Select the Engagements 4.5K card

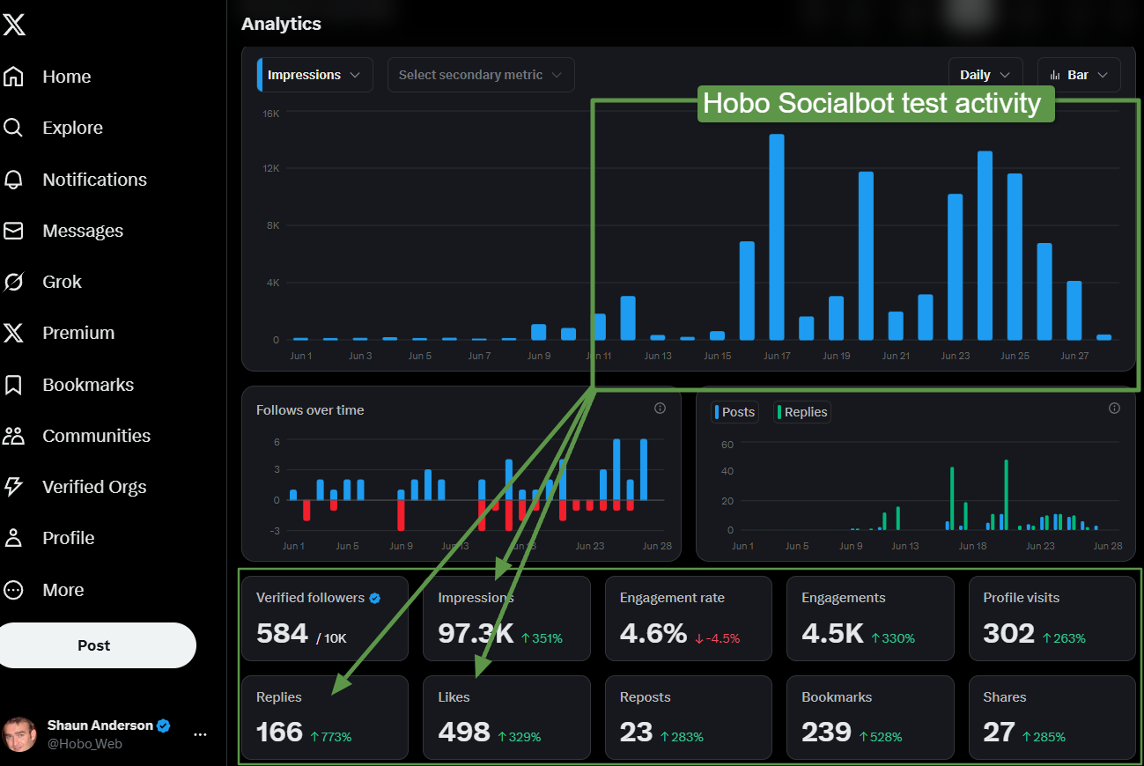click(x=870, y=618)
